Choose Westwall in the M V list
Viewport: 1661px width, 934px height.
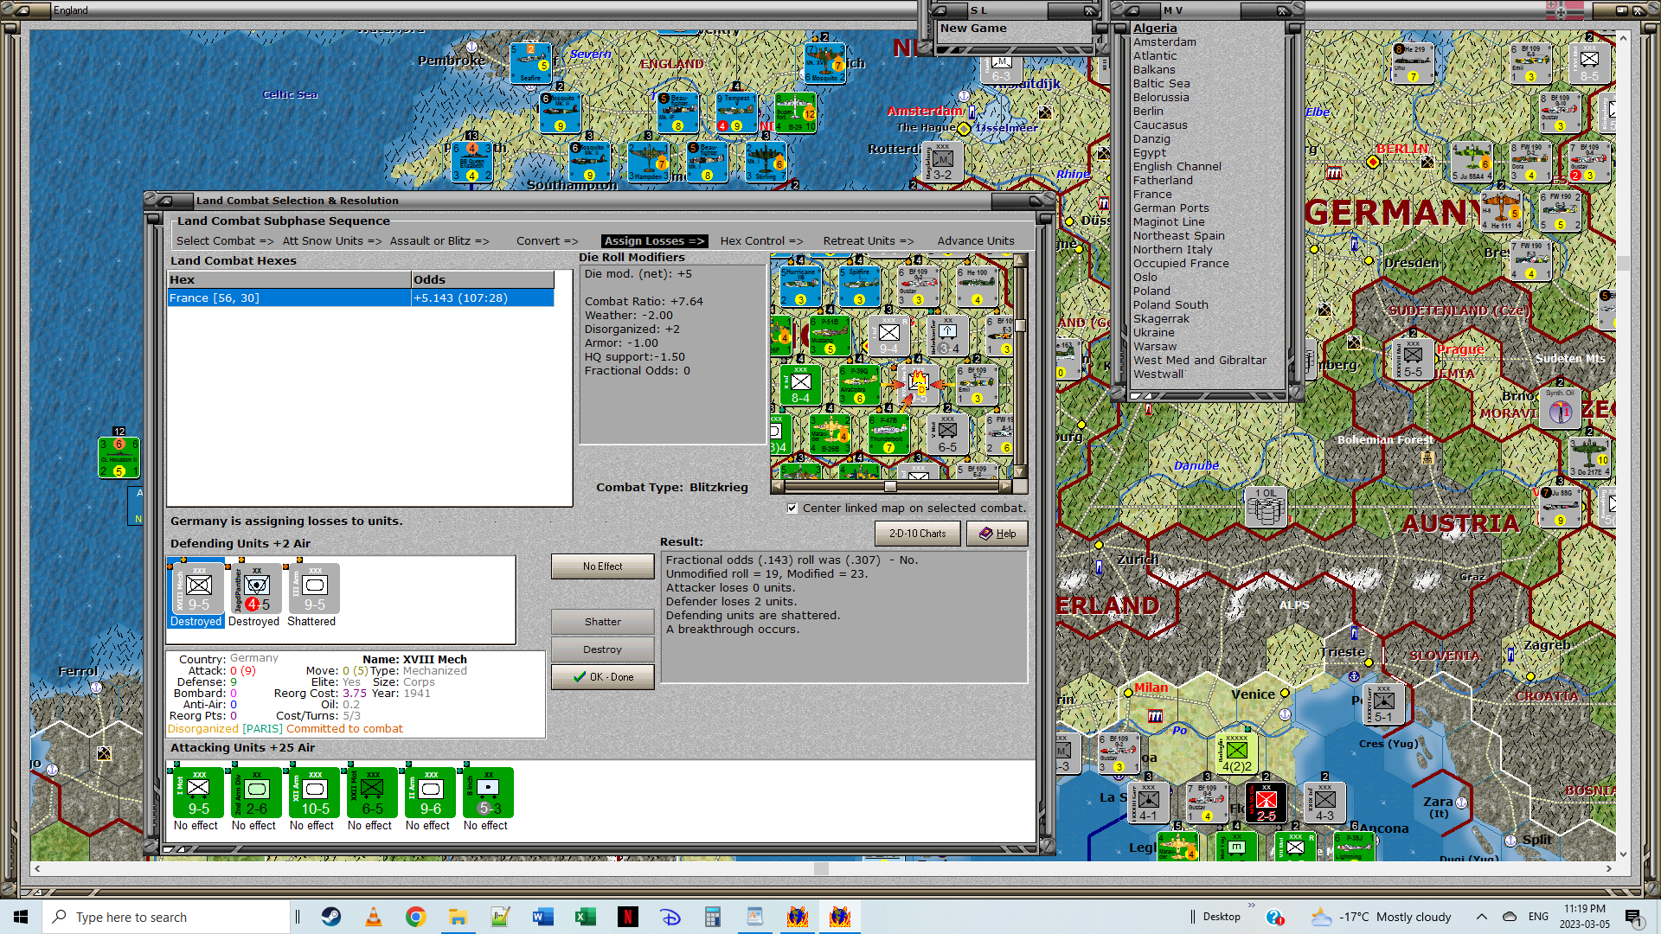[1158, 374]
